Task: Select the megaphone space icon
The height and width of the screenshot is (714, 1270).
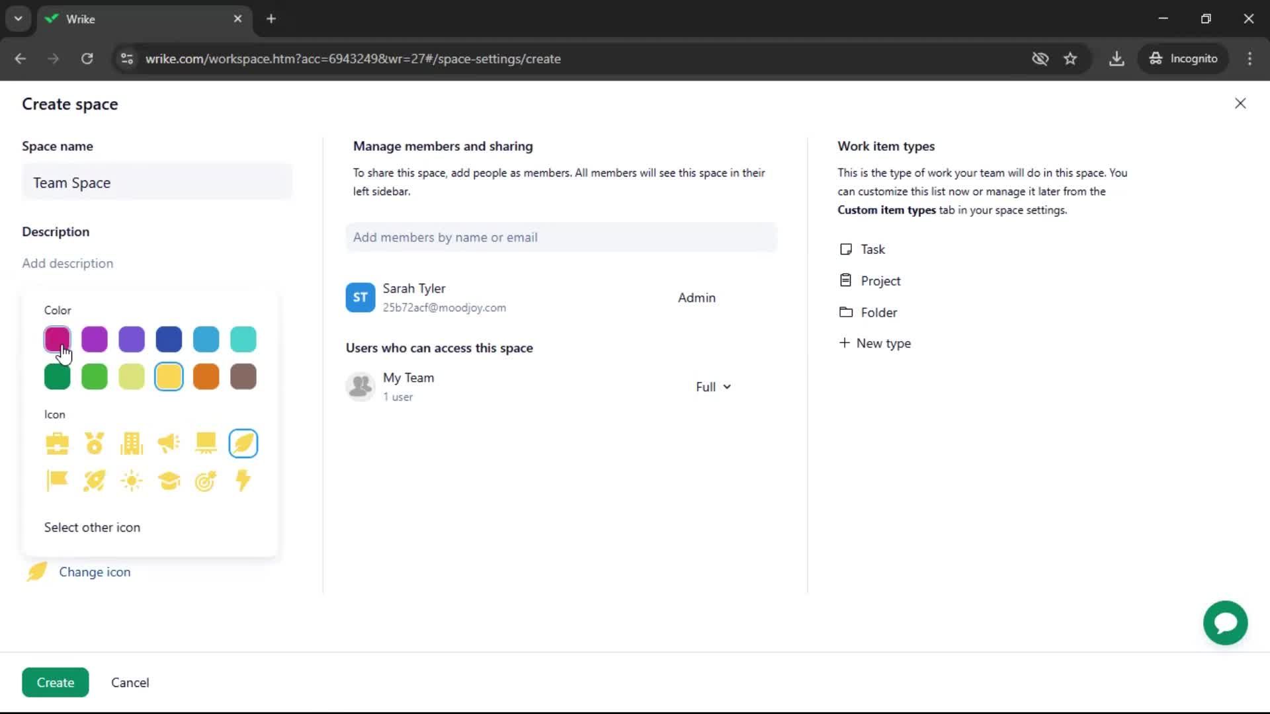Action: (x=169, y=444)
